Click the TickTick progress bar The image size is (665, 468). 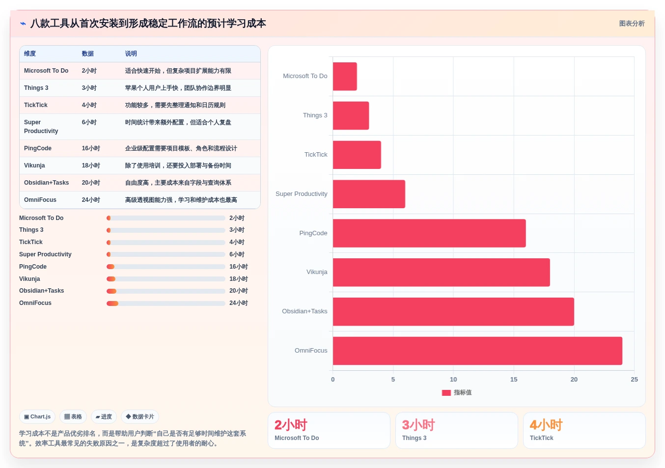click(166, 242)
